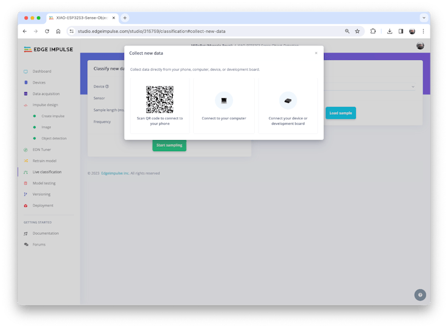Bookmark this page with the star

coord(357,31)
